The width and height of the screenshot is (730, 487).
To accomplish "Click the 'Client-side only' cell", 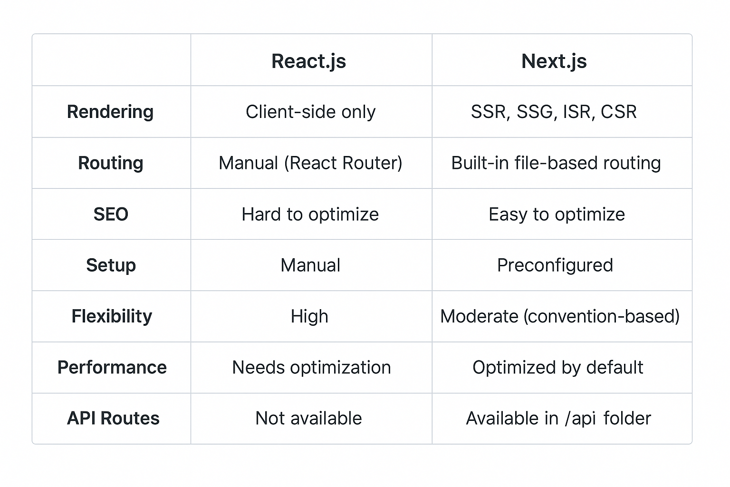I will point(311,112).
